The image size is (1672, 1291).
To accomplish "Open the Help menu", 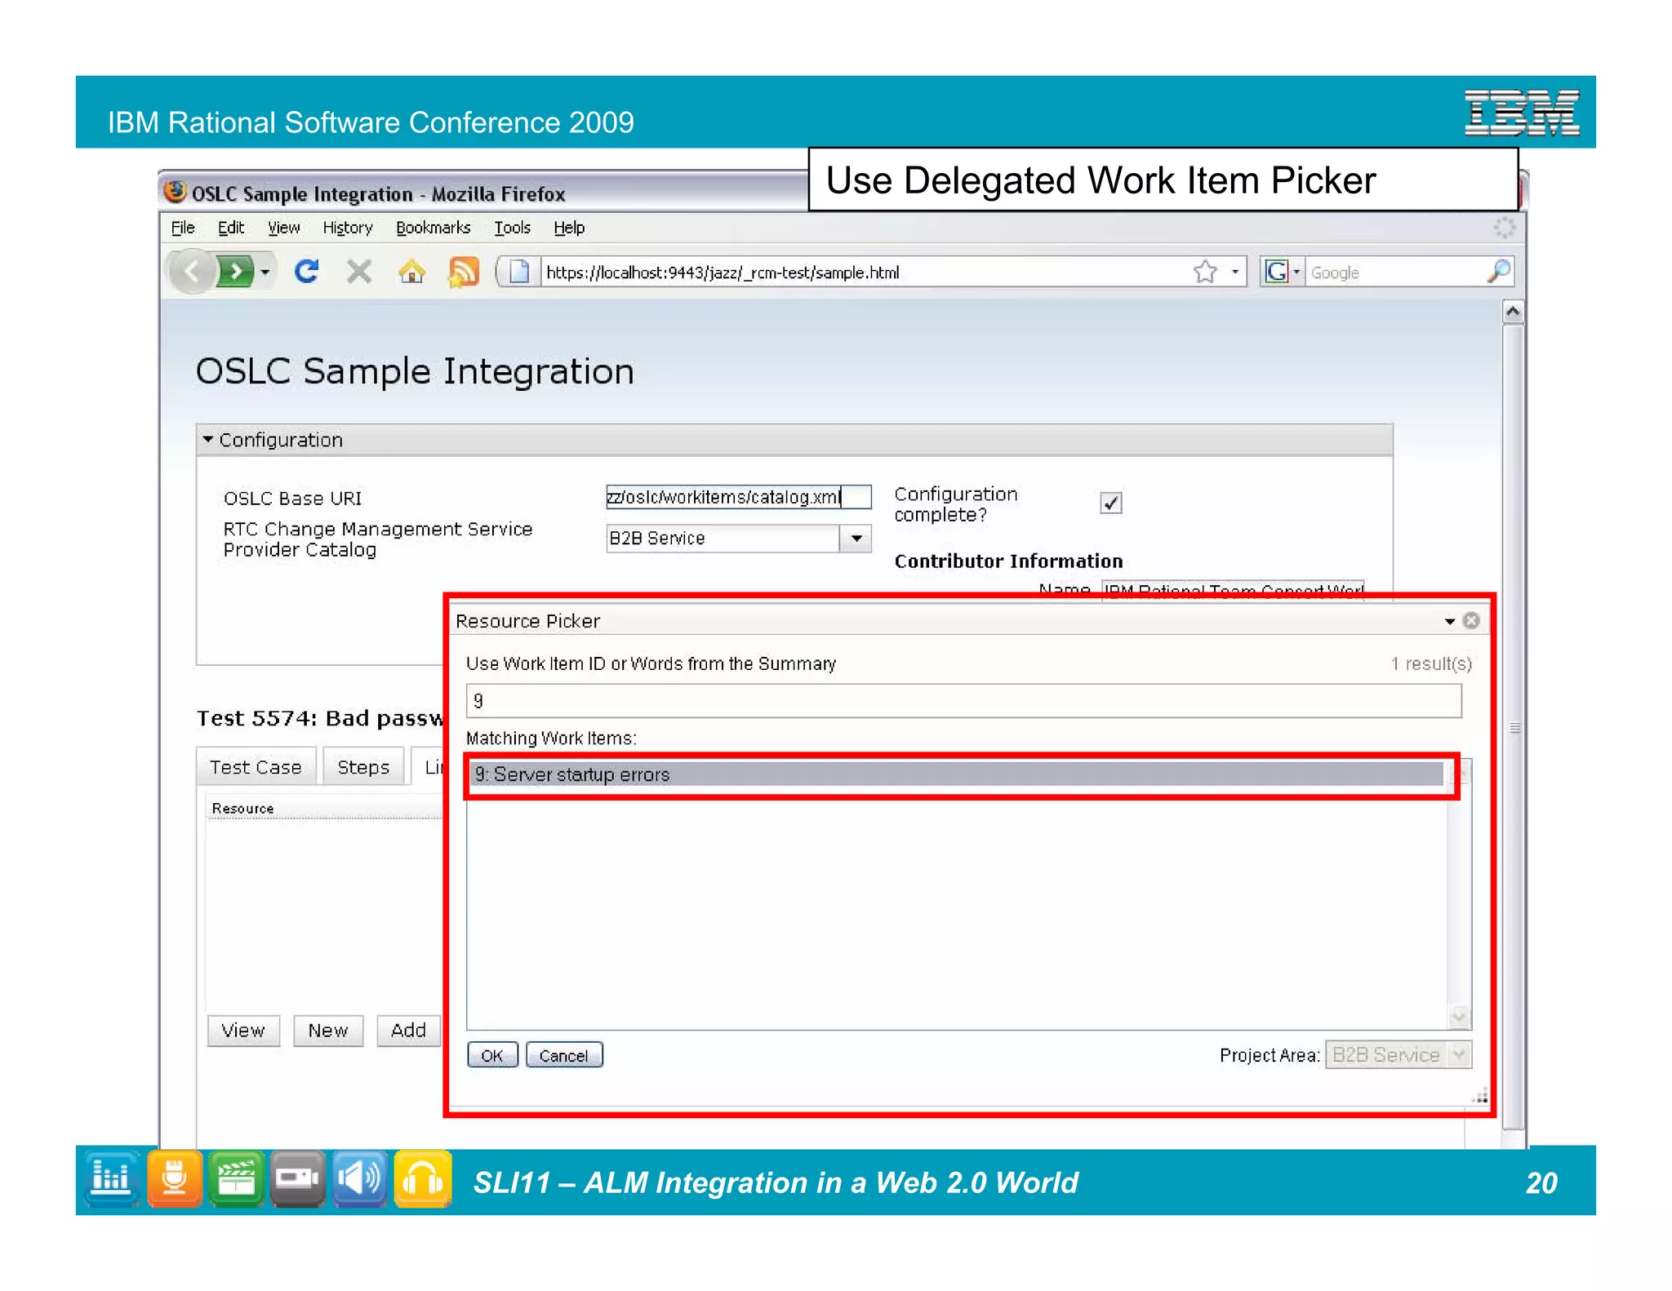I will click(569, 228).
